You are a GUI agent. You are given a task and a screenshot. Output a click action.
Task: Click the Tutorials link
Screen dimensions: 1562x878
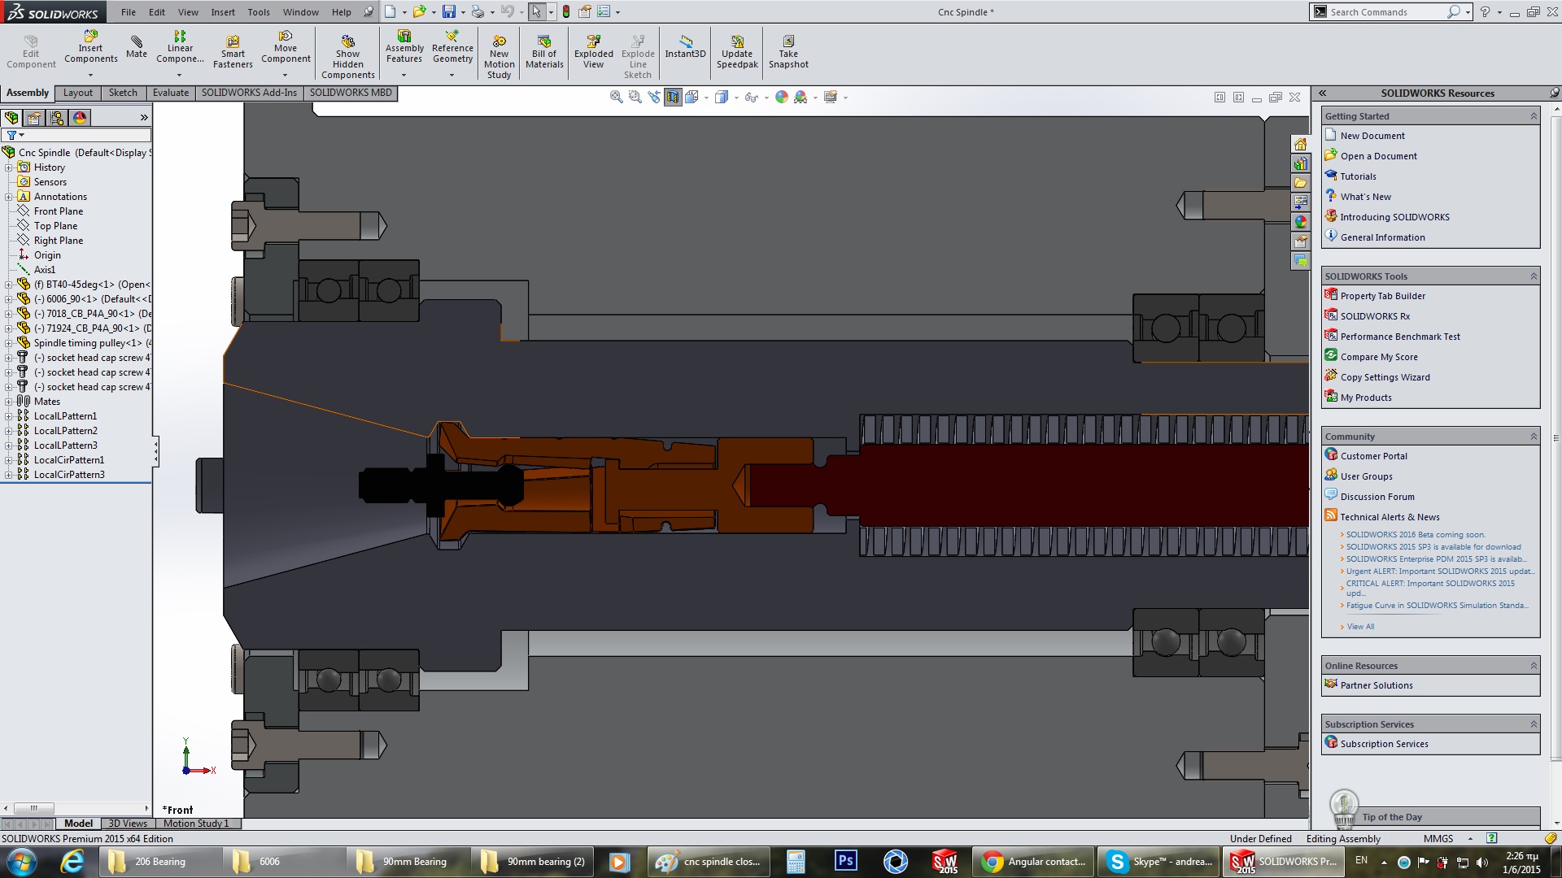[1358, 176]
